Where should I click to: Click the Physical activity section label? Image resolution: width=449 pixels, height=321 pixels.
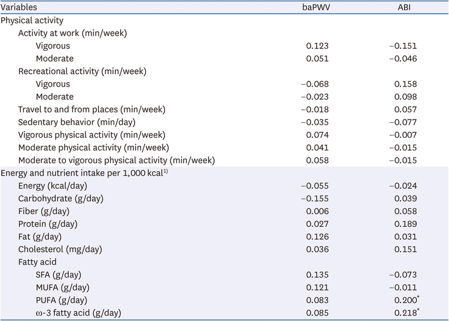point(32,20)
